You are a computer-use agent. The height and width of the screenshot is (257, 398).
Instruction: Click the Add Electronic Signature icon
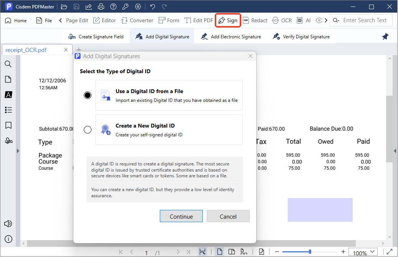204,37
